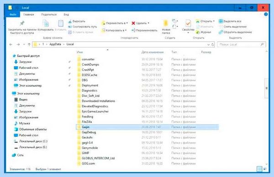Select the D3DSCache folder
This screenshot has height=177, width=274.
90,75
